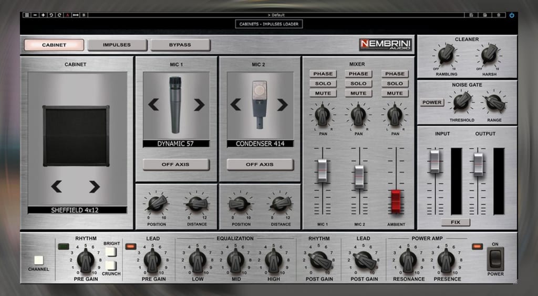Click the MIC 2 volume fader handle
The height and width of the screenshot is (296, 538).
[x=359, y=177]
